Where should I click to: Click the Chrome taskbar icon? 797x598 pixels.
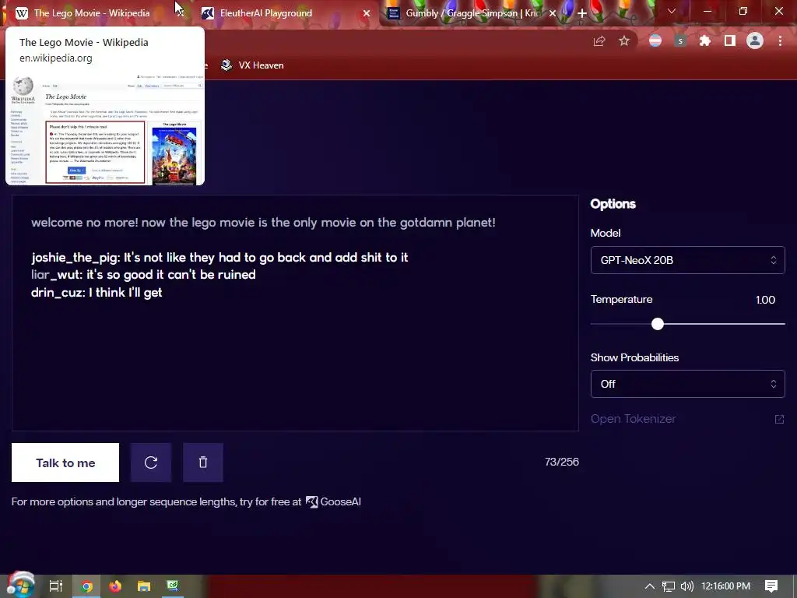(x=86, y=586)
